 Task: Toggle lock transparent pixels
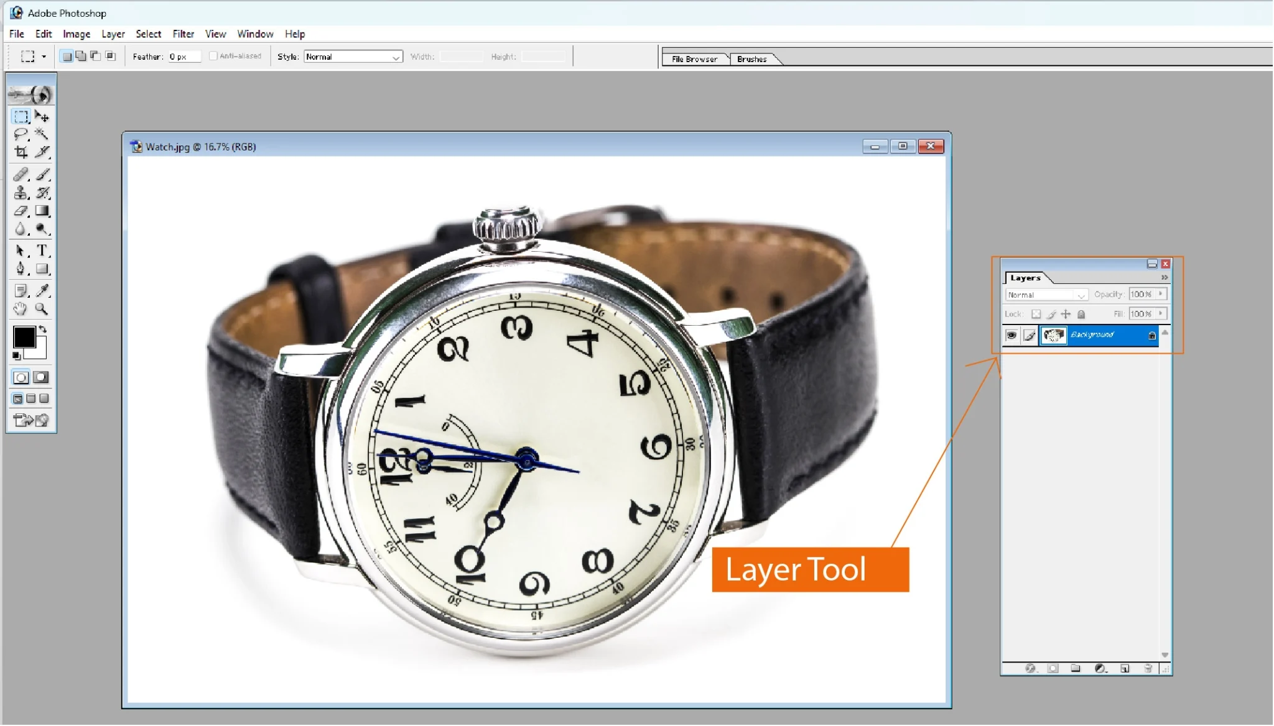[1036, 315]
